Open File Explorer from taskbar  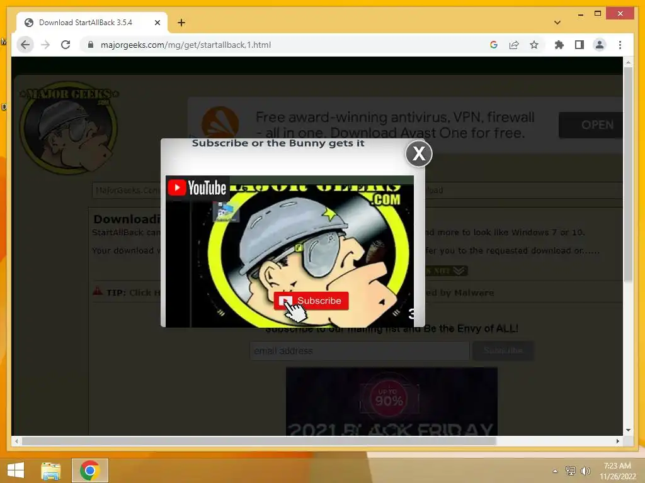(x=51, y=470)
